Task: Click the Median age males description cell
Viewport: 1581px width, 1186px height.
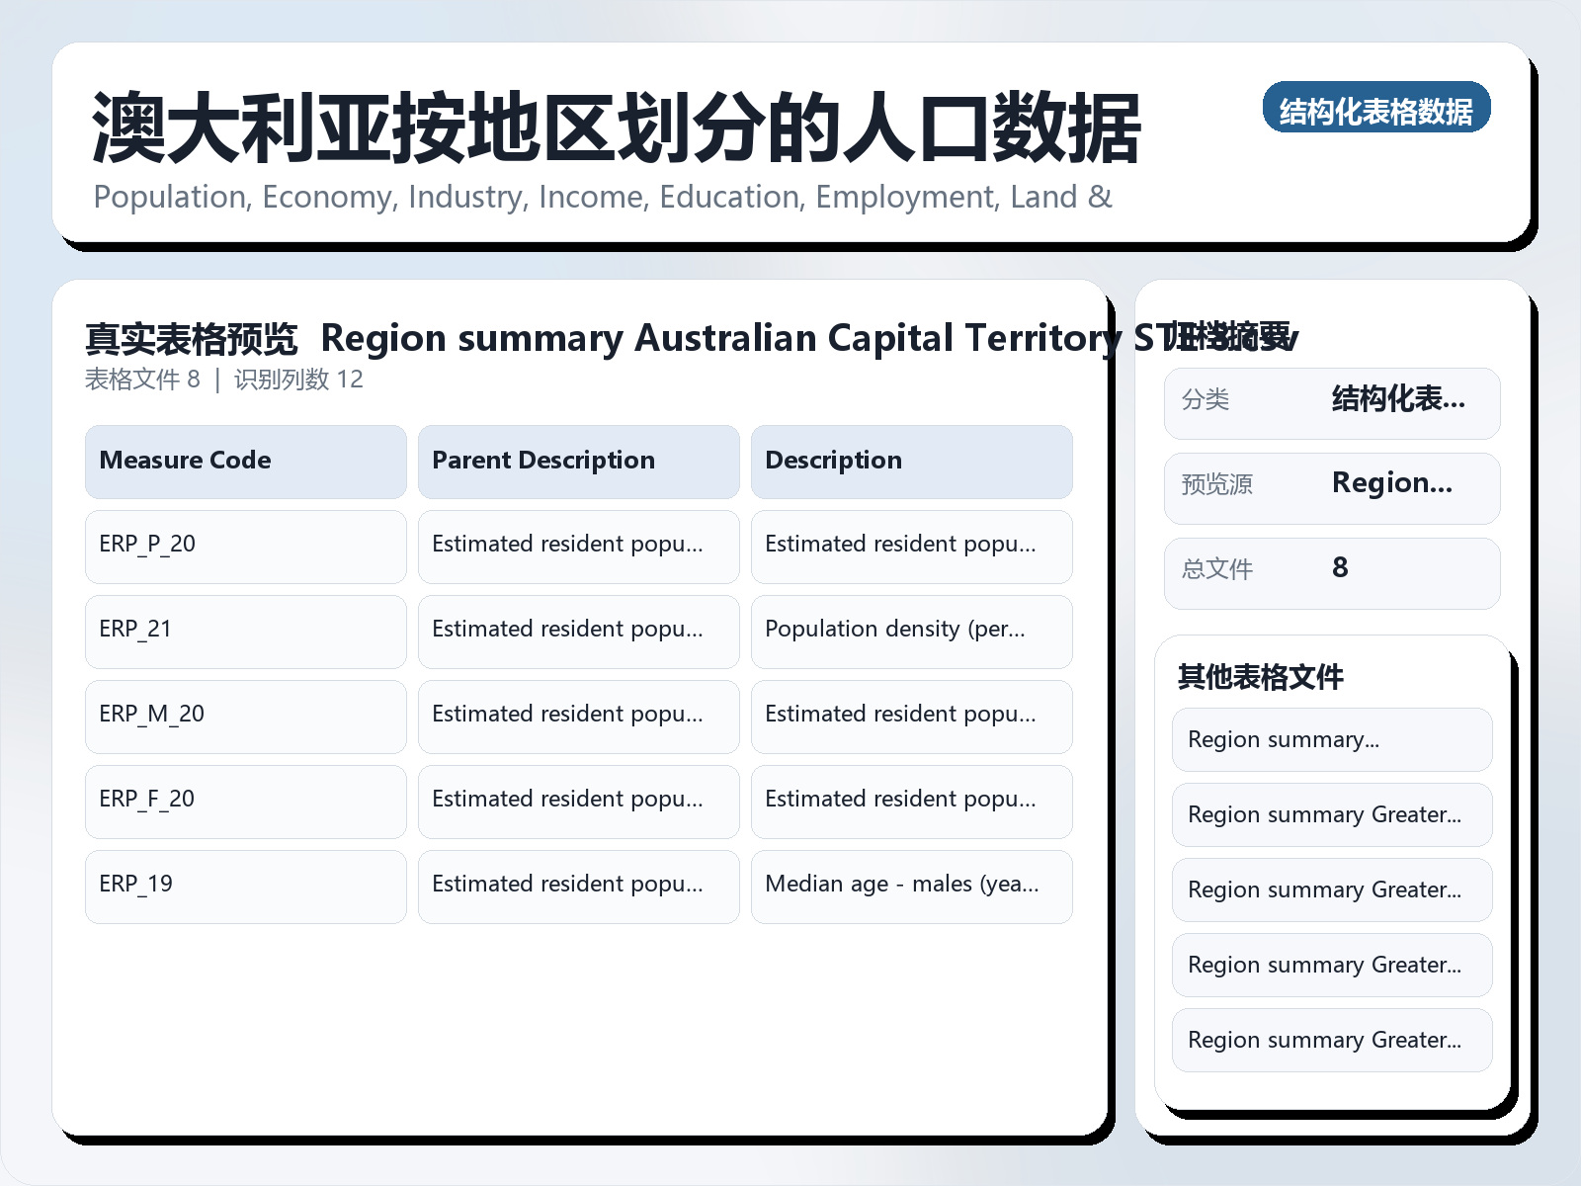Action: click(x=911, y=887)
